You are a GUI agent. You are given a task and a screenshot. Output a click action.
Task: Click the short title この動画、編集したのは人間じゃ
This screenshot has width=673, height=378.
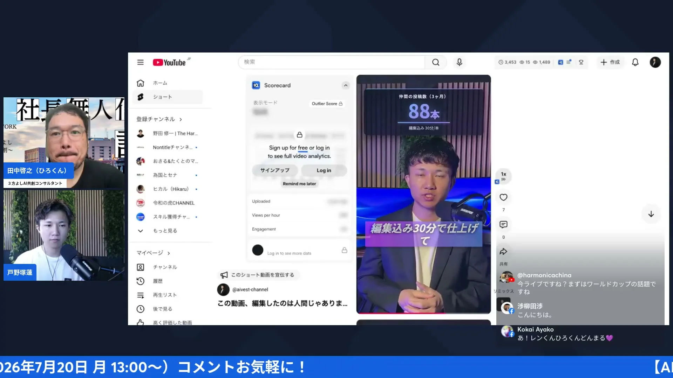click(x=283, y=303)
